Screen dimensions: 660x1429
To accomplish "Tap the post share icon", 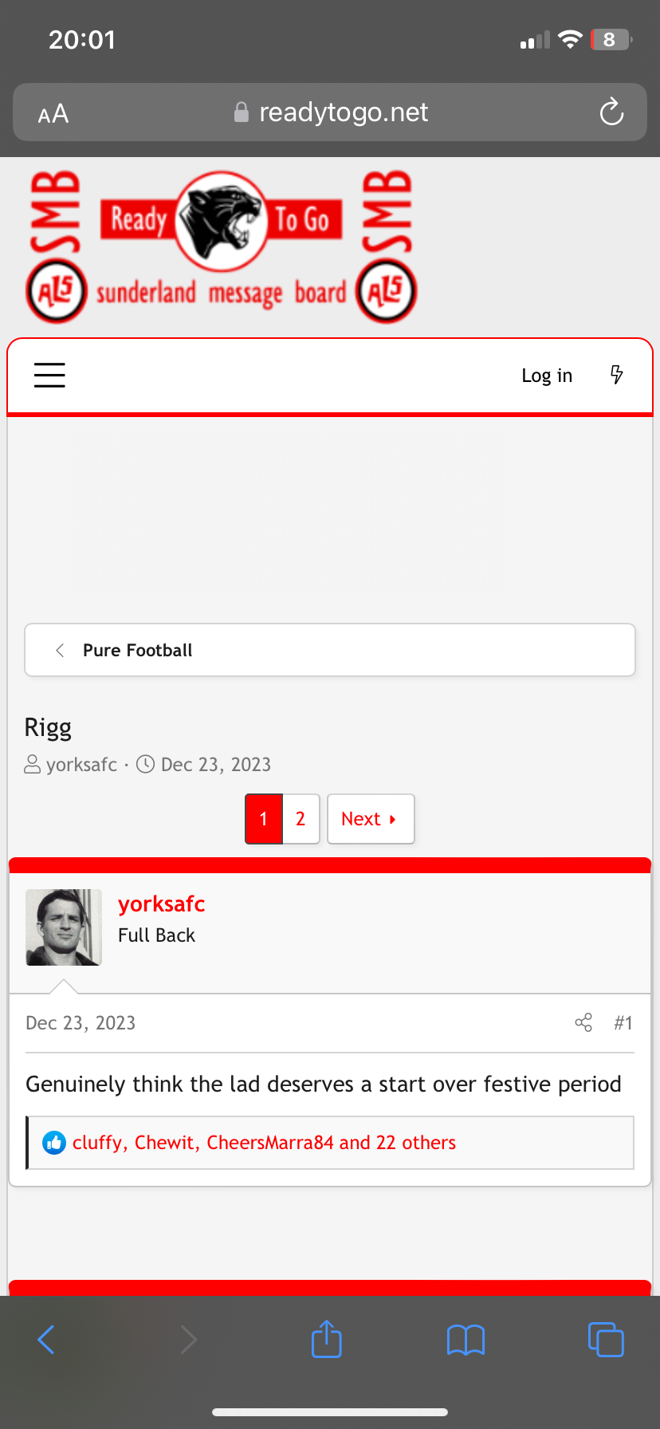I will tap(583, 1022).
